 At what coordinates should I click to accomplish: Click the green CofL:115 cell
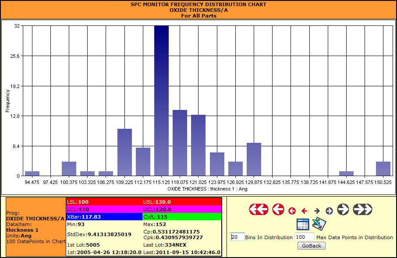tap(182, 217)
